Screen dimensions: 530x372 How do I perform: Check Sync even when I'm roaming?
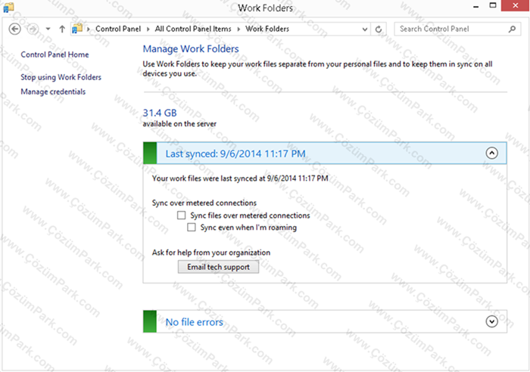click(192, 227)
